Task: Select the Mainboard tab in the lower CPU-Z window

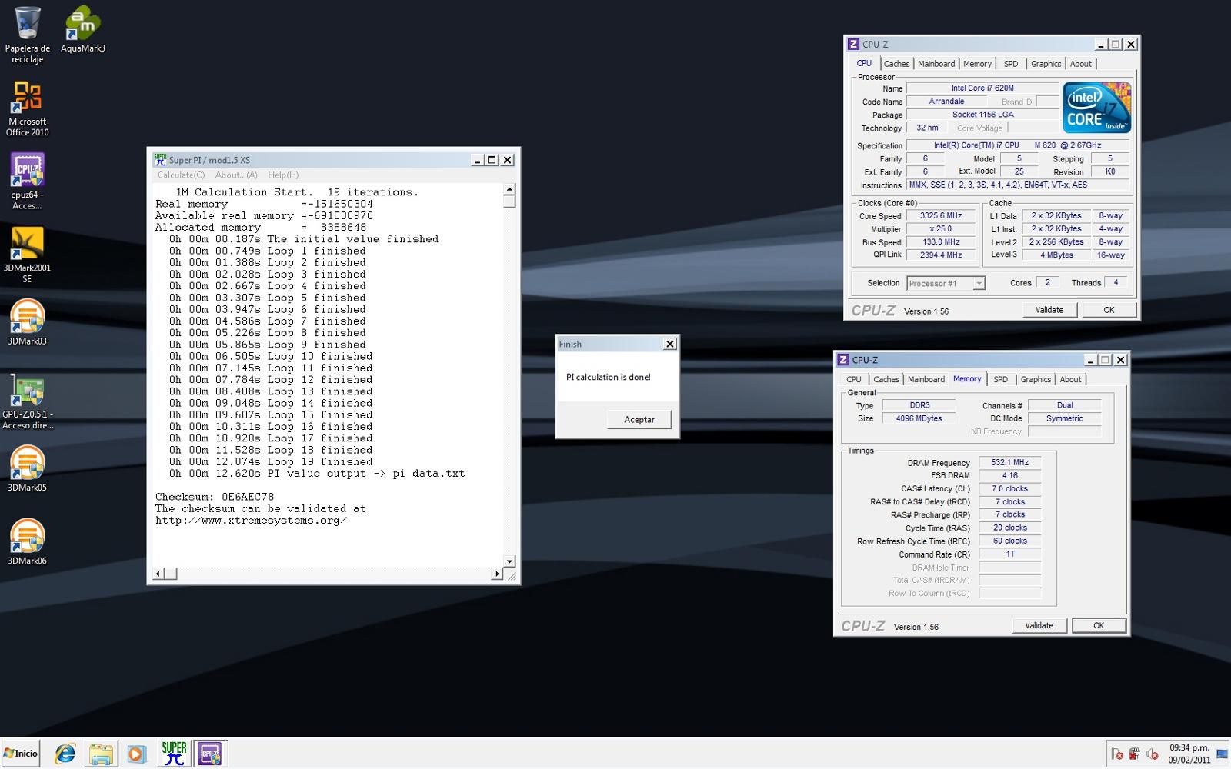Action: (926, 379)
